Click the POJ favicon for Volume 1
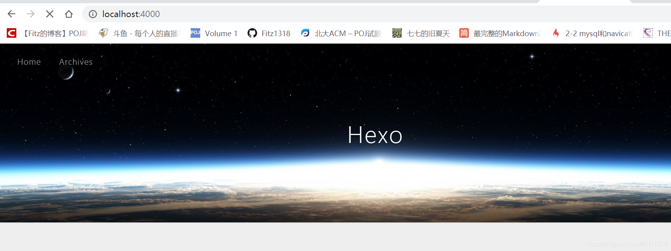671x251 pixels. click(195, 33)
